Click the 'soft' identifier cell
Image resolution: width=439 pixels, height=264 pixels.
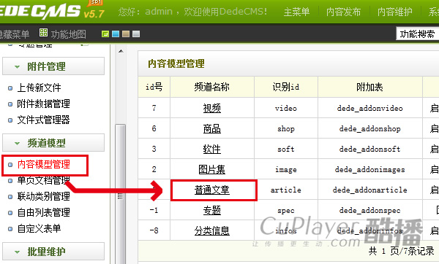click(x=286, y=149)
